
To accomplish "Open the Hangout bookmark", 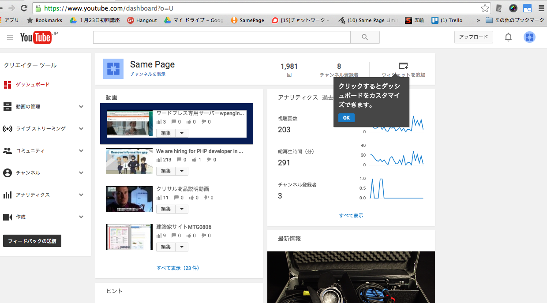I will tap(142, 20).
